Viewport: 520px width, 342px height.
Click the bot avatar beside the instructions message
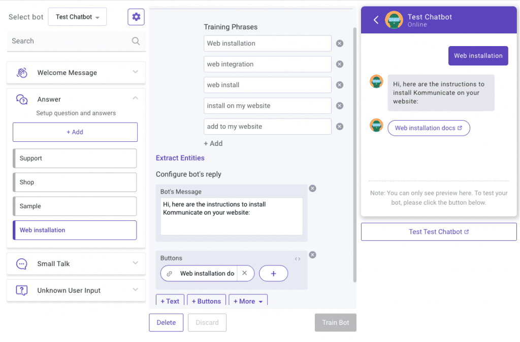[376, 82]
